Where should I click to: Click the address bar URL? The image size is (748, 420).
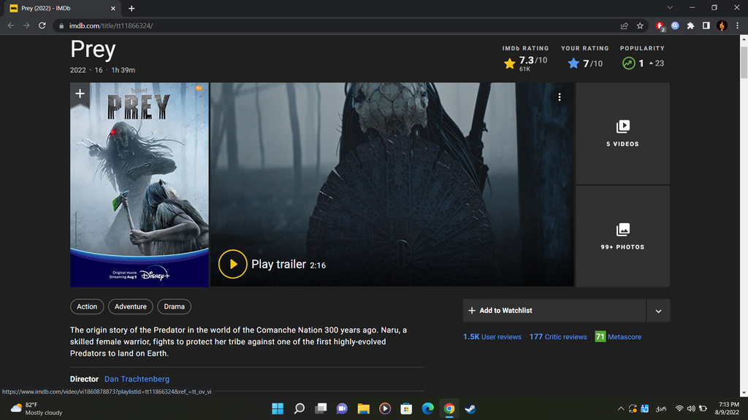(111, 26)
